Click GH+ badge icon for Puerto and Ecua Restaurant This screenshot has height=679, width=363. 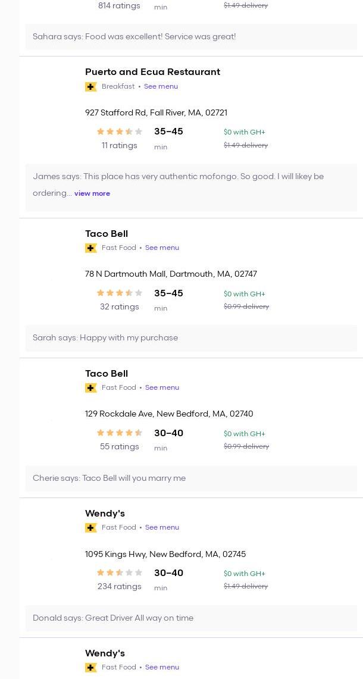click(91, 87)
